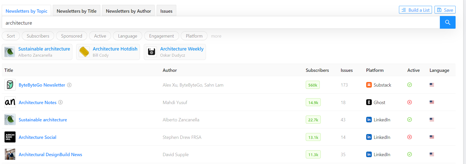Open the Sort filter dropdown
466x164 pixels.
(x=11, y=36)
